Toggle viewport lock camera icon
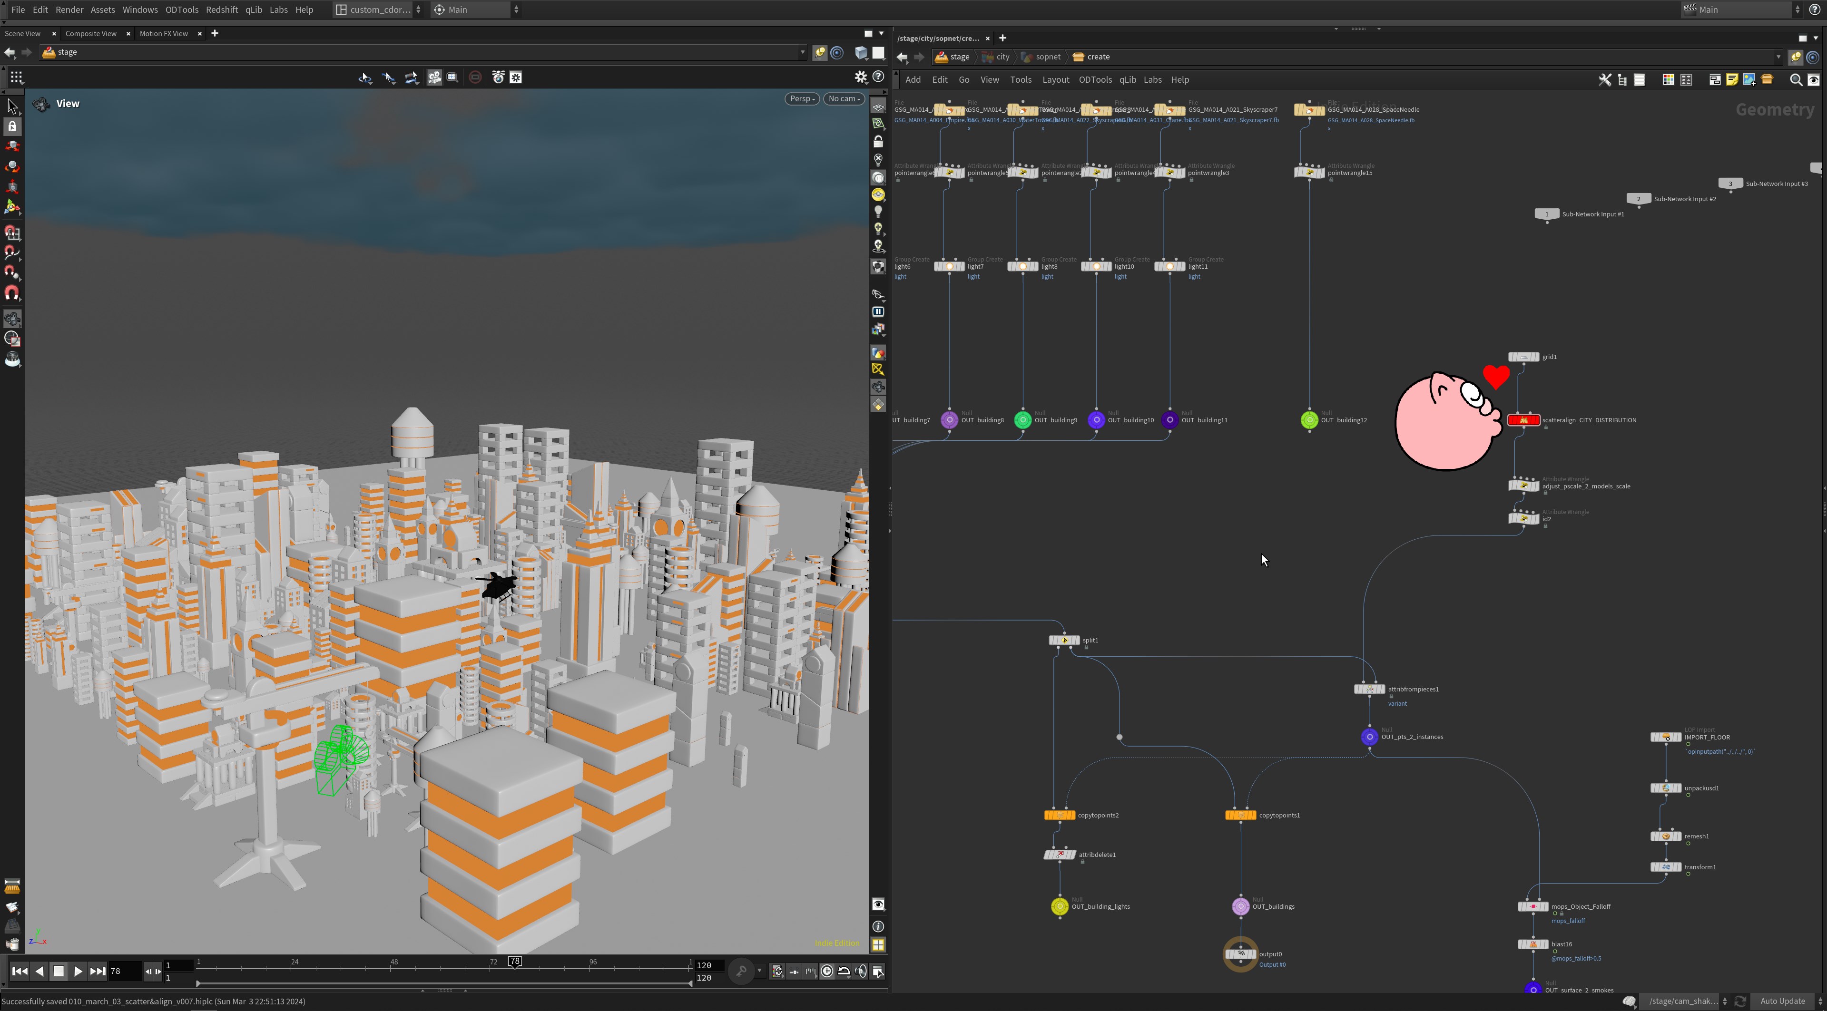 [x=878, y=142]
